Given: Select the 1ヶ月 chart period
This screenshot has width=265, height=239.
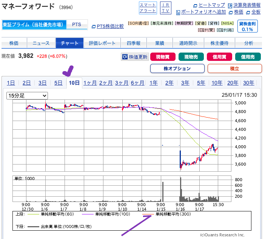Looking at the screenshot, I should (x=90, y=83).
